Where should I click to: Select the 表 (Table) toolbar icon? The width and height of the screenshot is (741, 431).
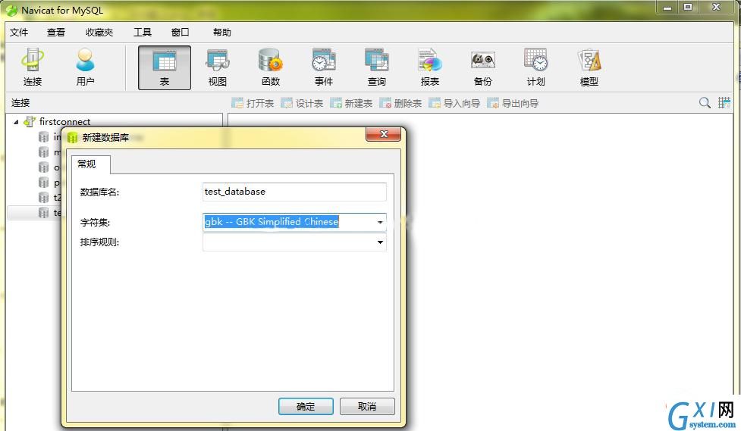coord(165,67)
